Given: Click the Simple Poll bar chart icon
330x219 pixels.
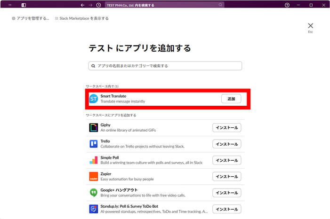Looking at the screenshot, I should pos(93,160).
